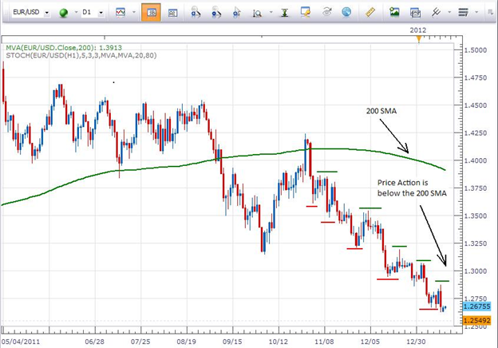498x348 pixels.
Task: Open the EUR/USD symbol dropdown
Action: pos(46,13)
